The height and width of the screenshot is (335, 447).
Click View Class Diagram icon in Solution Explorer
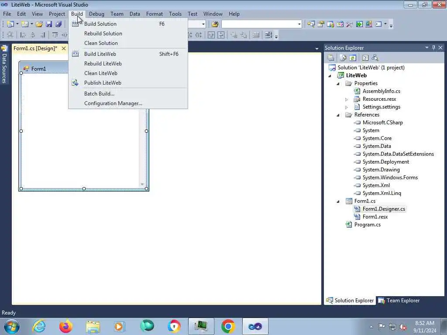coord(375,58)
